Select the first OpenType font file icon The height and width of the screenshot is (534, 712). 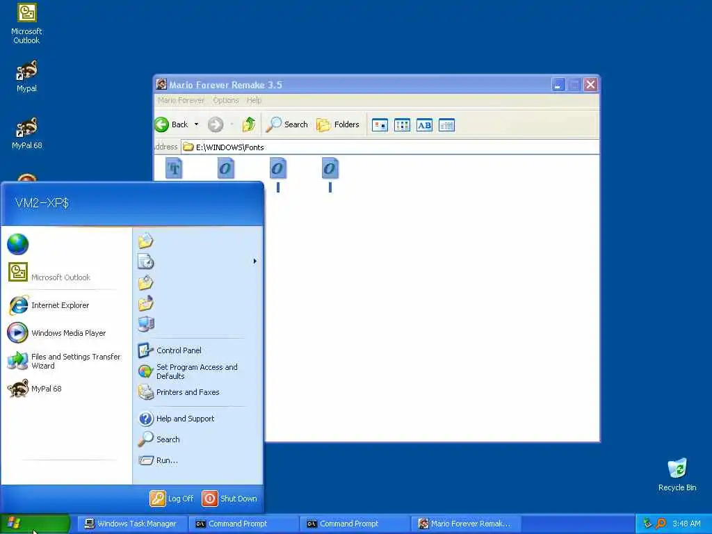[x=226, y=168]
